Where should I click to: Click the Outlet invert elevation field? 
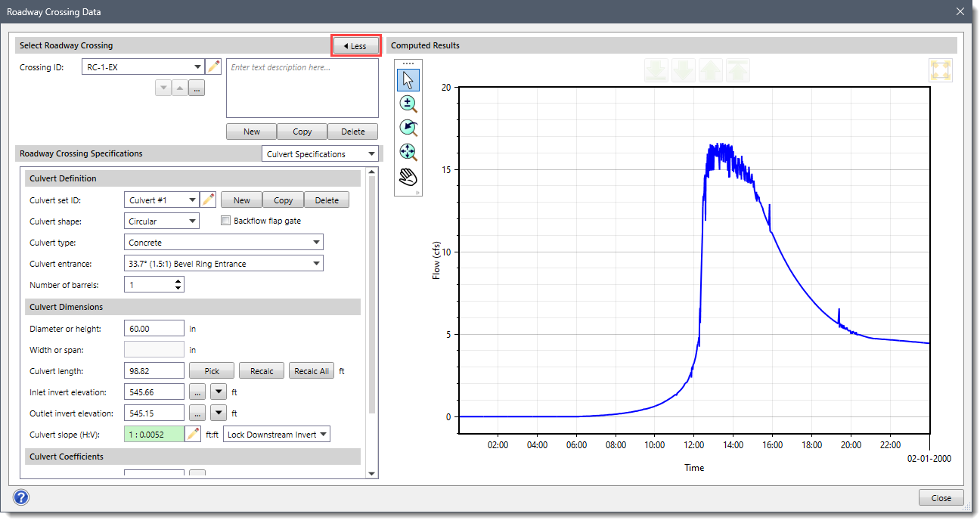[x=154, y=413]
